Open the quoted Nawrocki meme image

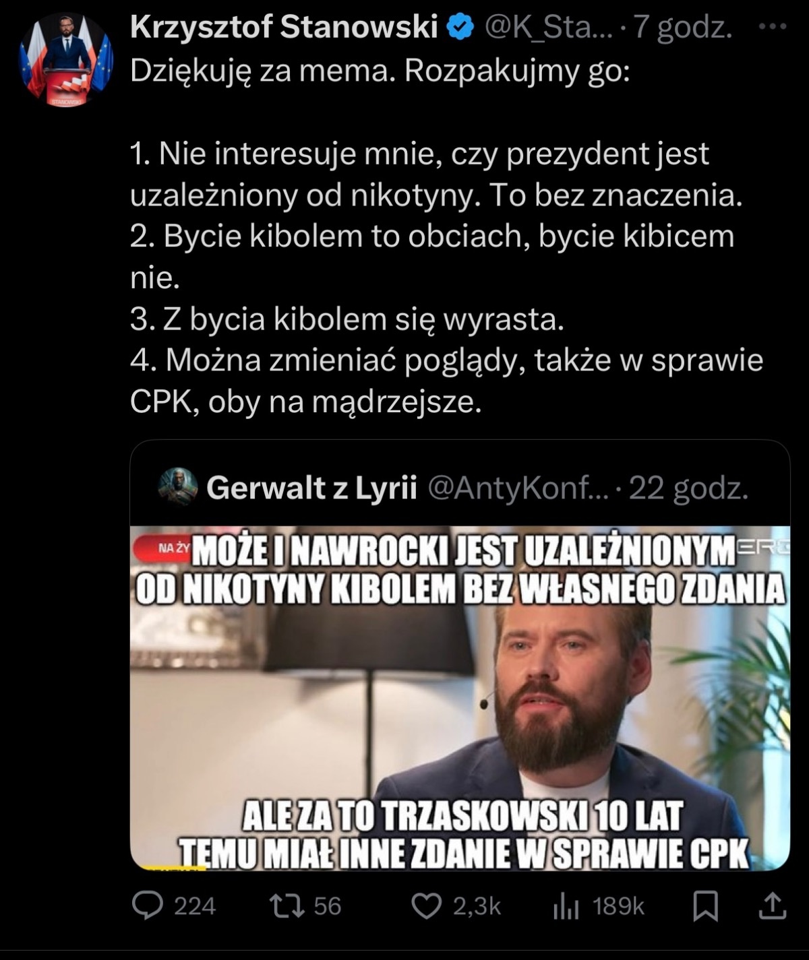pyautogui.click(x=460, y=698)
